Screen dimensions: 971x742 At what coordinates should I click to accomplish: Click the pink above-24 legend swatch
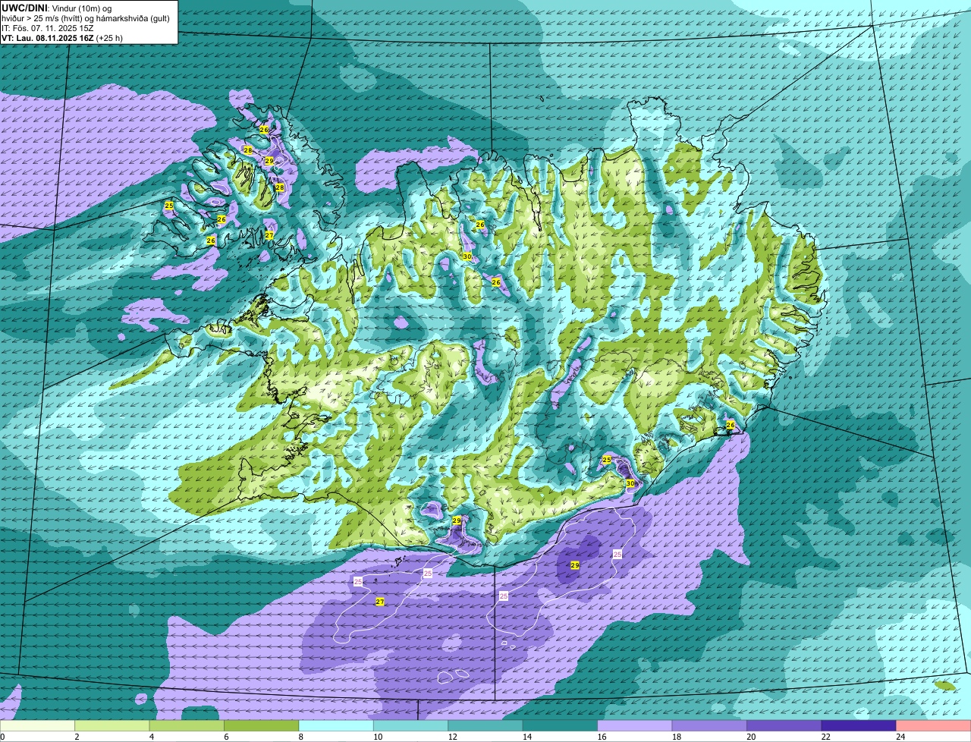click(933, 726)
